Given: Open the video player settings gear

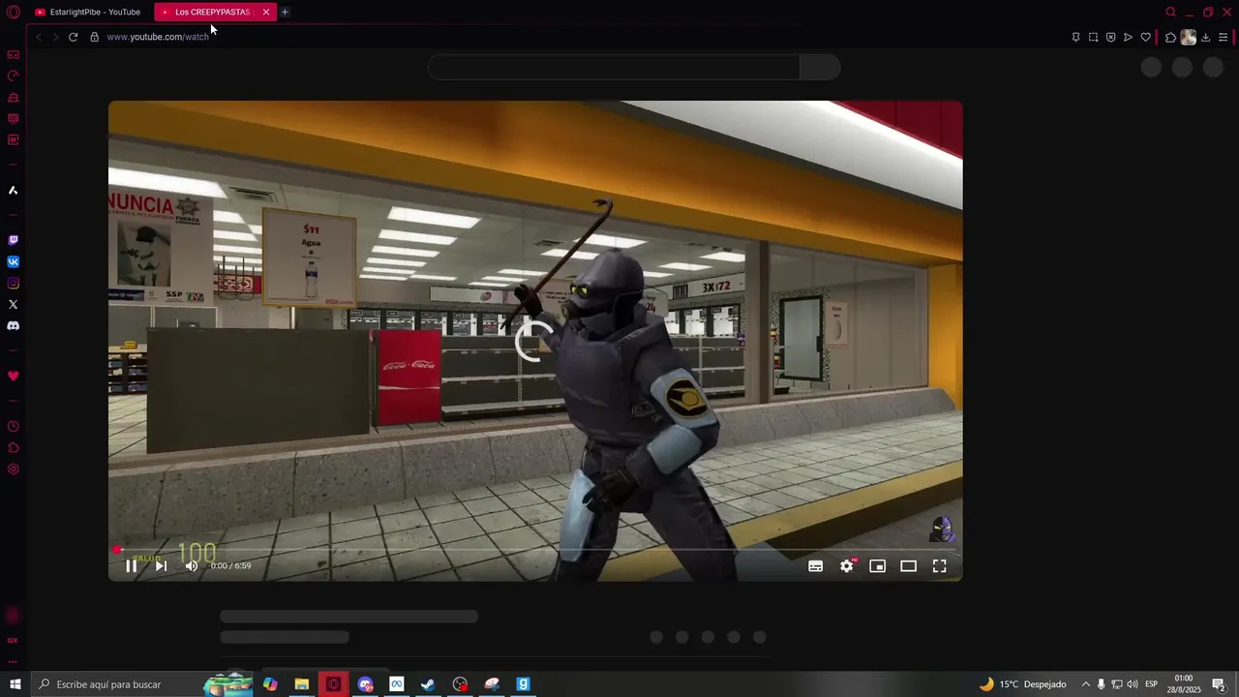Looking at the screenshot, I should 847,566.
